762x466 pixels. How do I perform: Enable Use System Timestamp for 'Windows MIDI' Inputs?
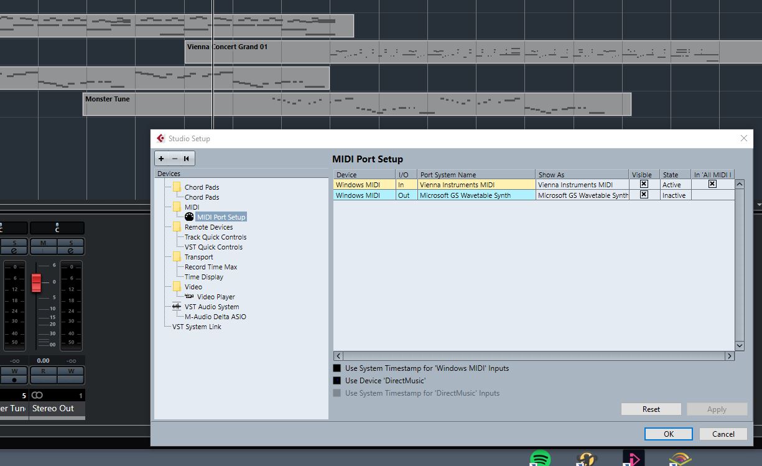click(x=337, y=368)
